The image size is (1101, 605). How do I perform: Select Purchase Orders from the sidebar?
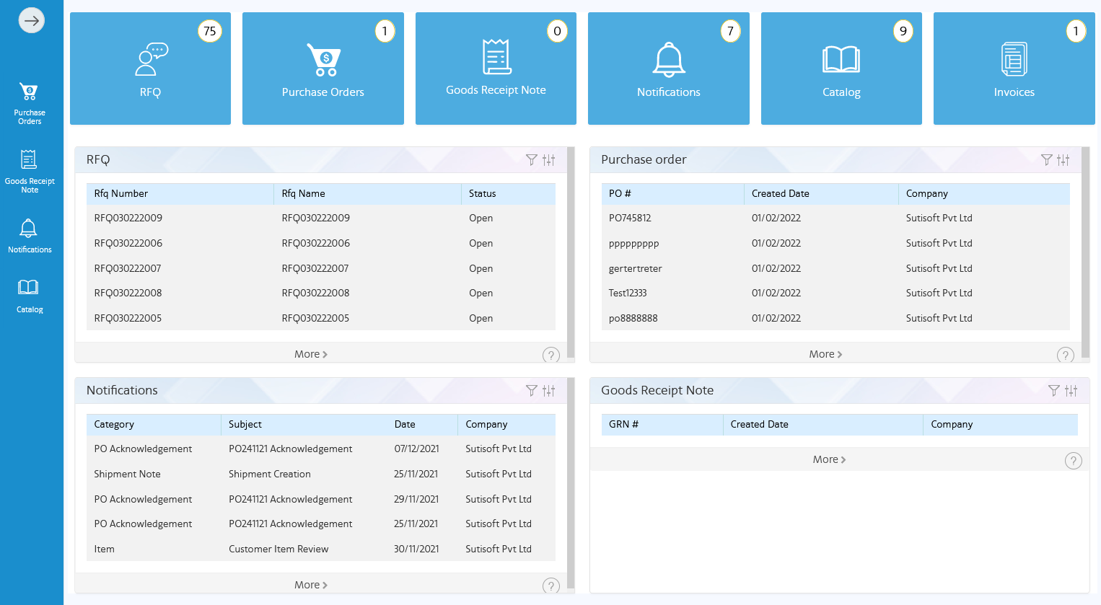point(29,101)
